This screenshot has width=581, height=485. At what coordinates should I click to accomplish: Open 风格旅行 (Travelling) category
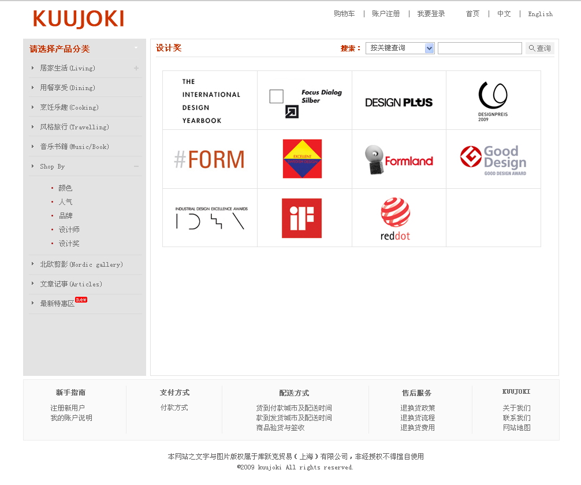point(75,127)
